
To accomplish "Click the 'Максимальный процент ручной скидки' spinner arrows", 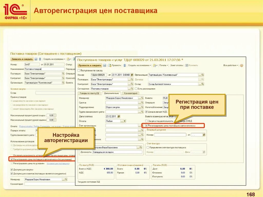I will 55,115.
